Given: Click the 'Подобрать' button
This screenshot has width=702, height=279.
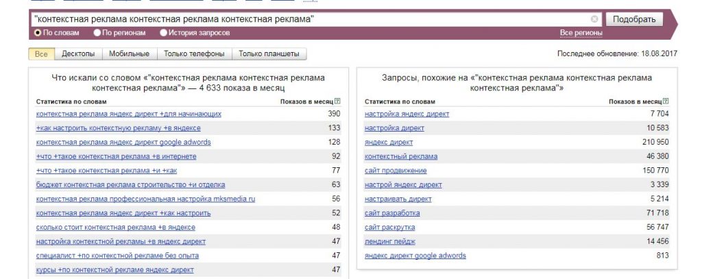Looking at the screenshot, I should (x=634, y=19).
